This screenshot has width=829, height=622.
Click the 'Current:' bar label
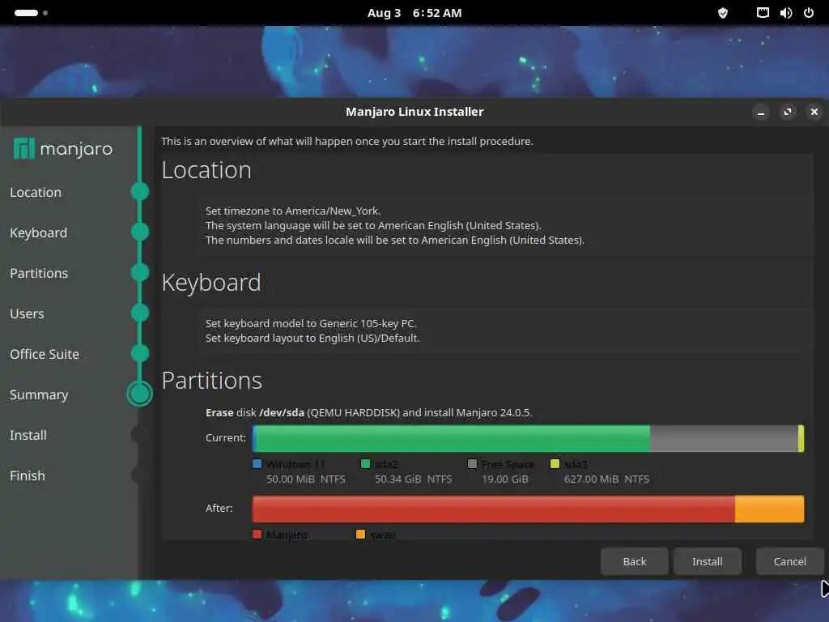click(x=226, y=438)
